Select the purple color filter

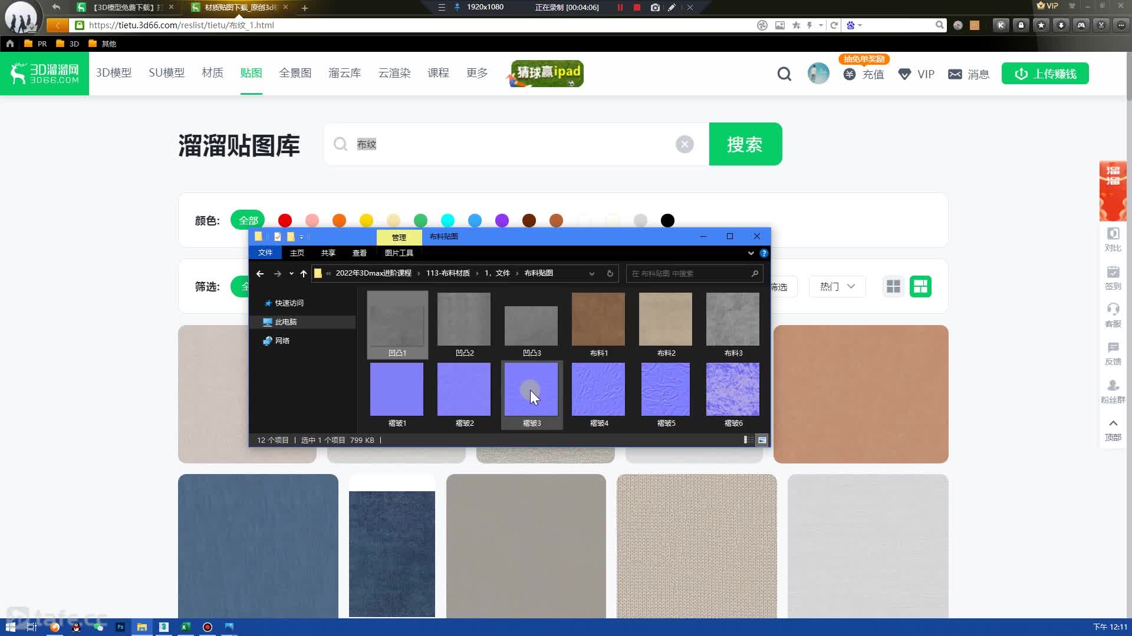502,220
